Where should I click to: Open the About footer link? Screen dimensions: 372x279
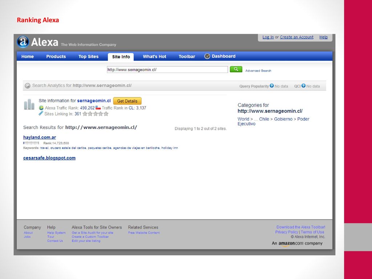pos(28,233)
